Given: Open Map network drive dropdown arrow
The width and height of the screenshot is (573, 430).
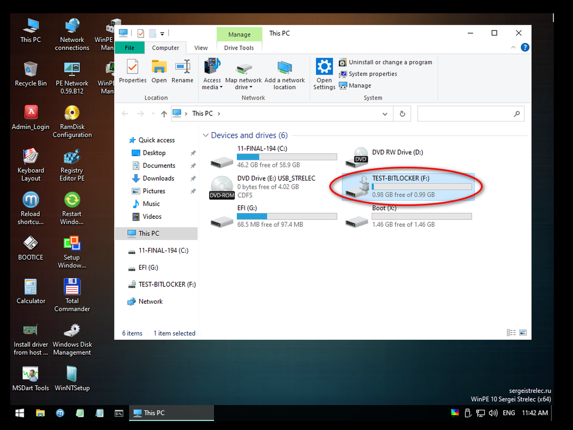Looking at the screenshot, I should coord(250,87).
